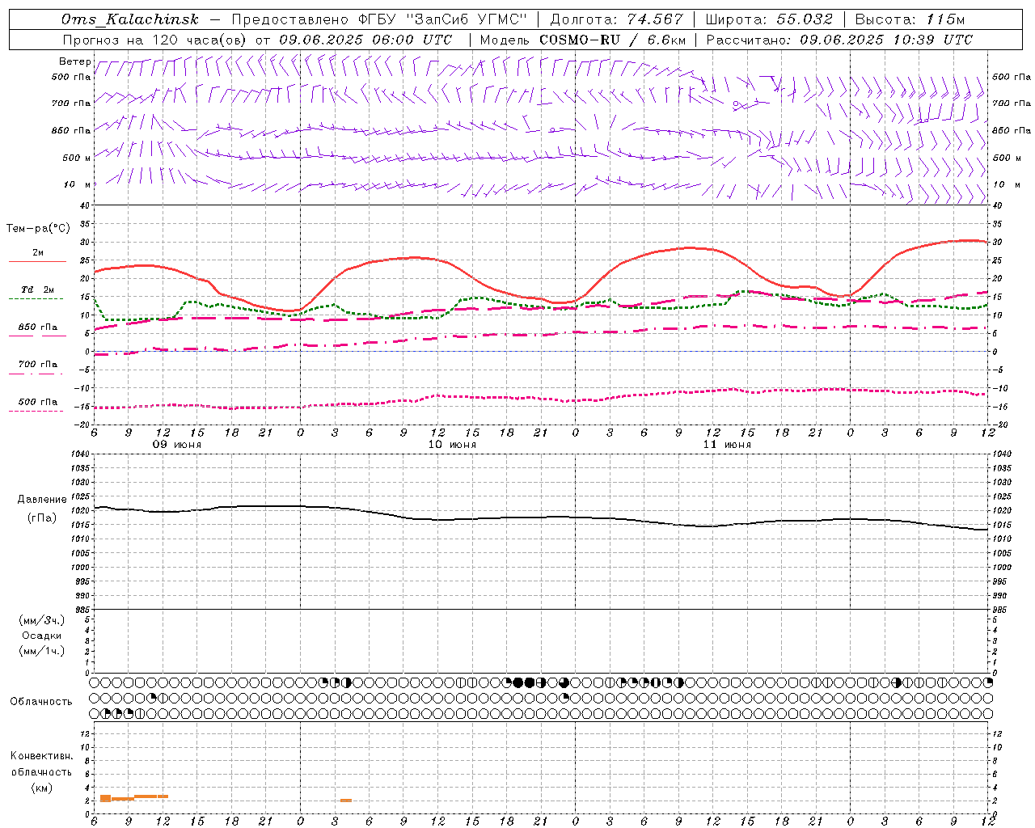Click the 500 гПа temperature legend entry
Screen dimensions: 1035x828
click(38, 402)
